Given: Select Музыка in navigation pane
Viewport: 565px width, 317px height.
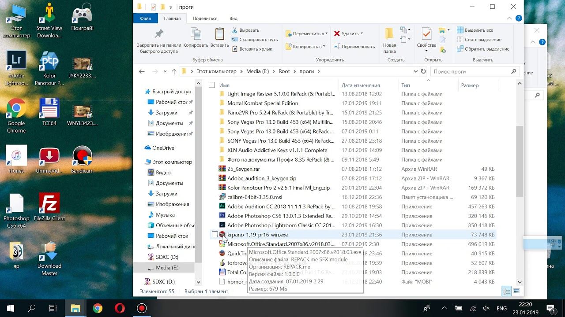Looking at the screenshot, I should coord(165,215).
